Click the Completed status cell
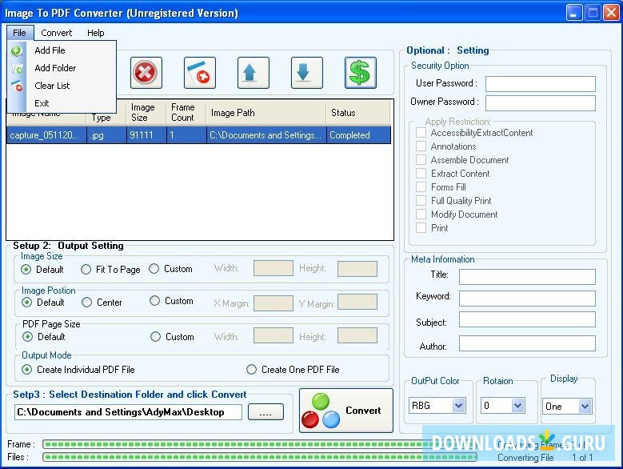This screenshot has width=623, height=469. (x=358, y=135)
